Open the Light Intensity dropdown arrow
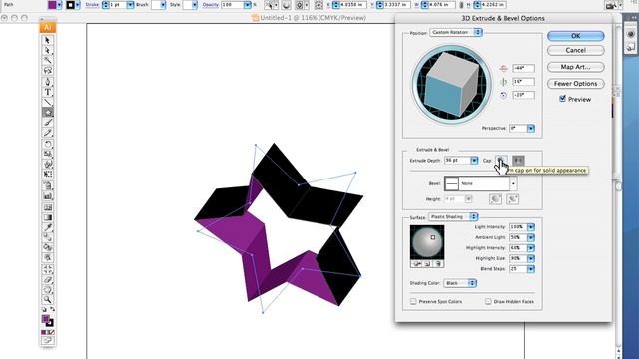The height and width of the screenshot is (359, 639). coord(530,227)
